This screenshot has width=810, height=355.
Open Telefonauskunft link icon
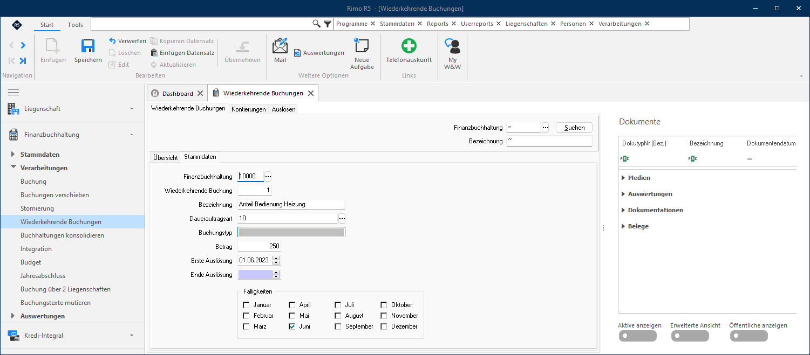tap(409, 46)
